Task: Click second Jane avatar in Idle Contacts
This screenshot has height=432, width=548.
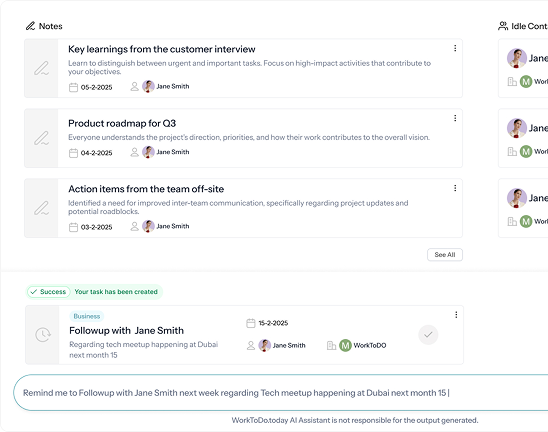Action: point(517,128)
